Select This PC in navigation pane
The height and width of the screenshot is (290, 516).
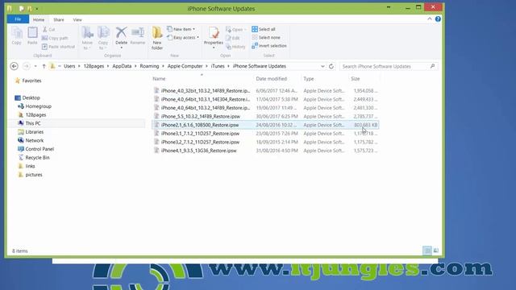[x=33, y=123]
